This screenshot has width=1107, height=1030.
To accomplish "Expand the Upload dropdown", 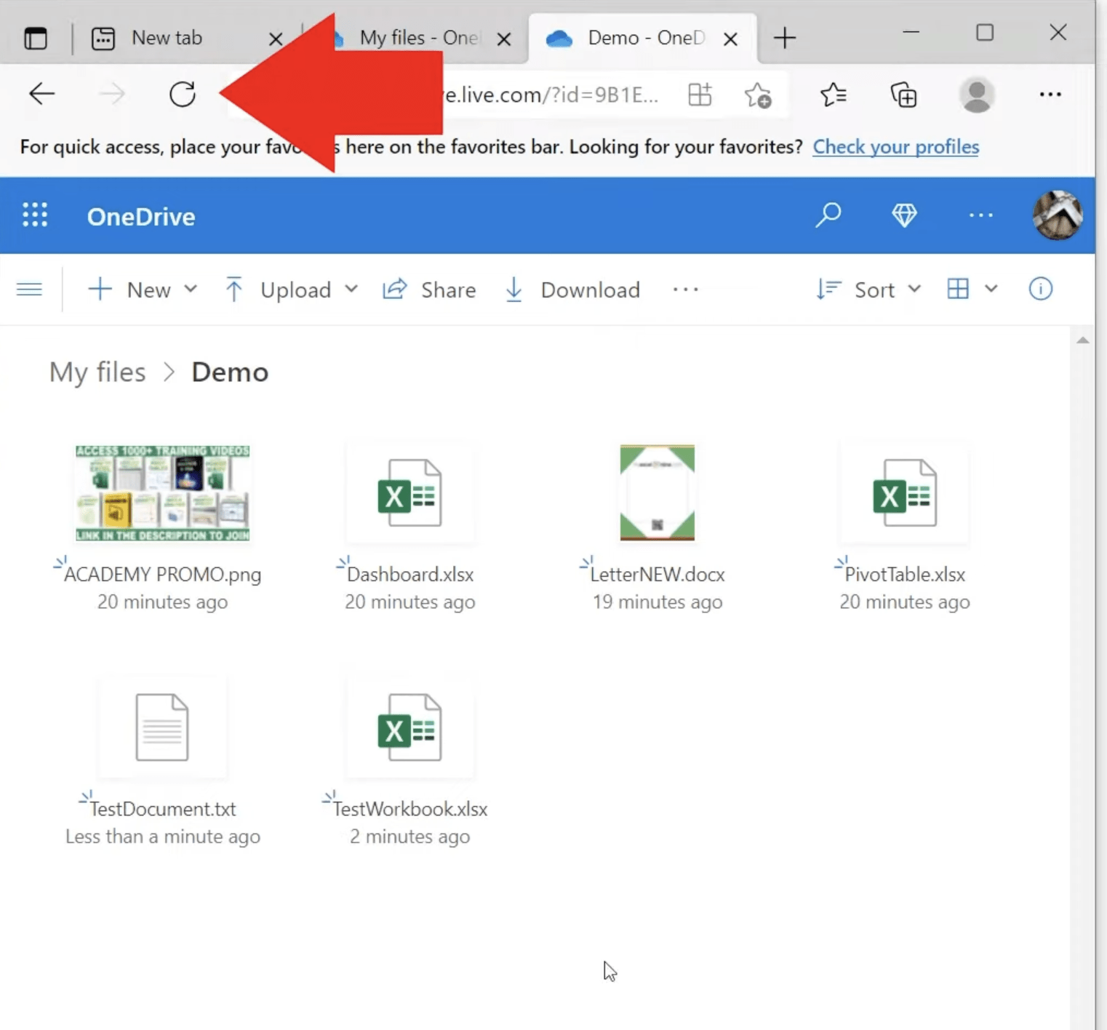I will [x=292, y=290].
